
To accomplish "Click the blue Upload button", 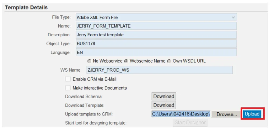I will 252,114.
